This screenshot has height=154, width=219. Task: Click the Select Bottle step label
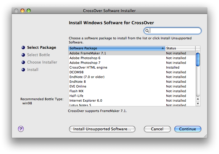[38, 55]
